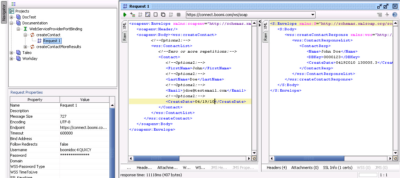400x178 pixels.
Task: Switch request editor to XML tab
Action: click(x=125, y=25)
